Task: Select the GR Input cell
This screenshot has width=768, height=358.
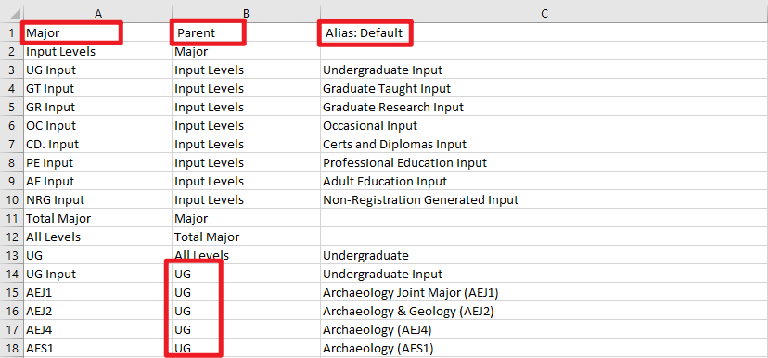Action: click(98, 107)
